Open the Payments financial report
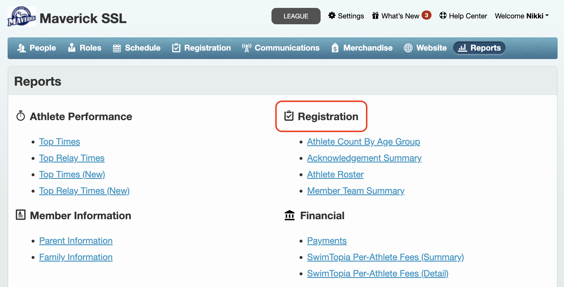Viewport: 564px width, 287px height. 327,241
